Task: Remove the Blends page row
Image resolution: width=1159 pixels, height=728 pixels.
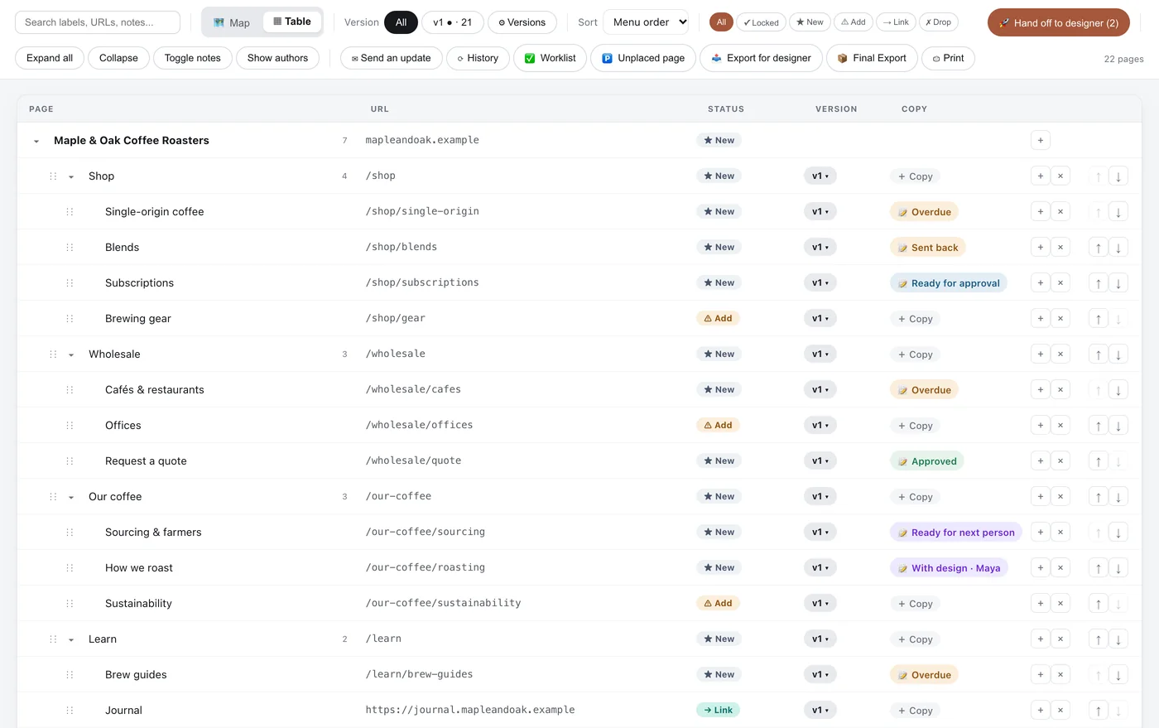Action: [x=1060, y=247]
